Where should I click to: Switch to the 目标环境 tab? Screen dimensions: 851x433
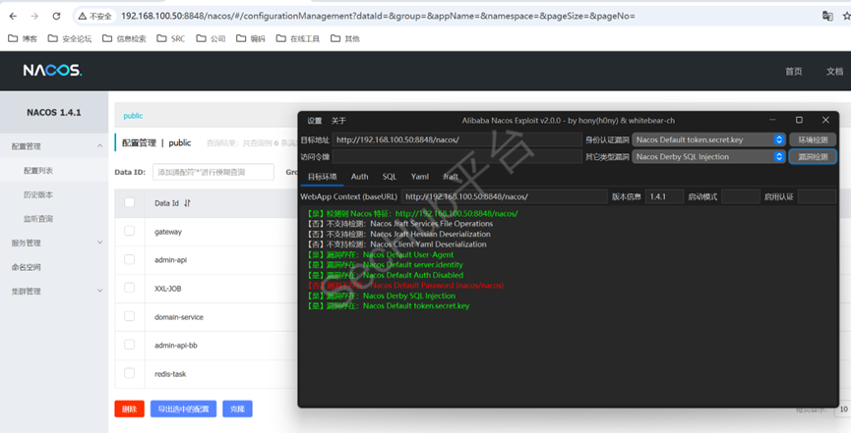click(x=323, y=177)
